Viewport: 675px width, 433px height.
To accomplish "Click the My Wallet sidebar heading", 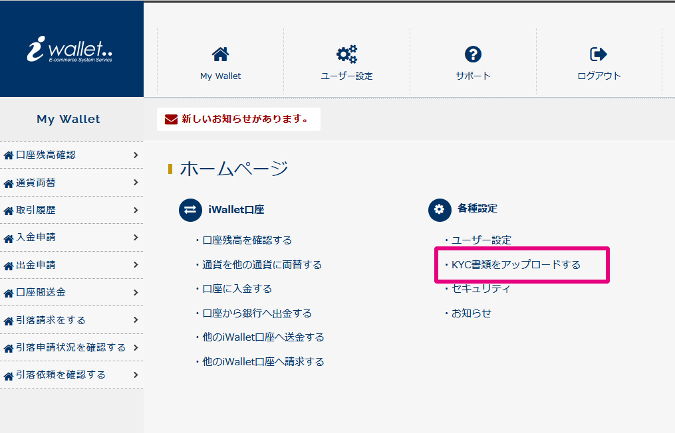I will click(x=68, y=119).
